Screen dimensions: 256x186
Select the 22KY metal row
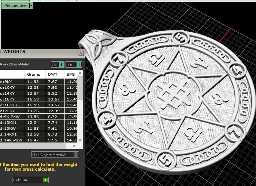tap(38, 111)
